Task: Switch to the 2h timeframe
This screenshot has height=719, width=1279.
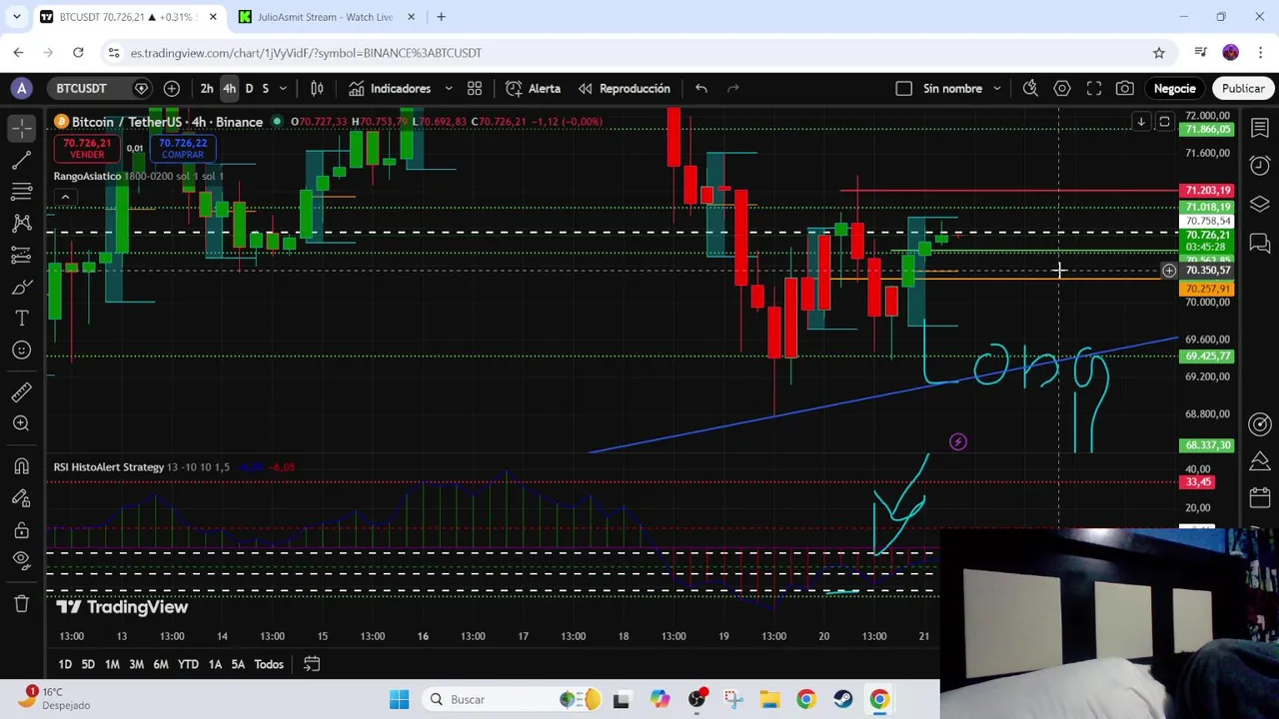Action: click(207, 89)
